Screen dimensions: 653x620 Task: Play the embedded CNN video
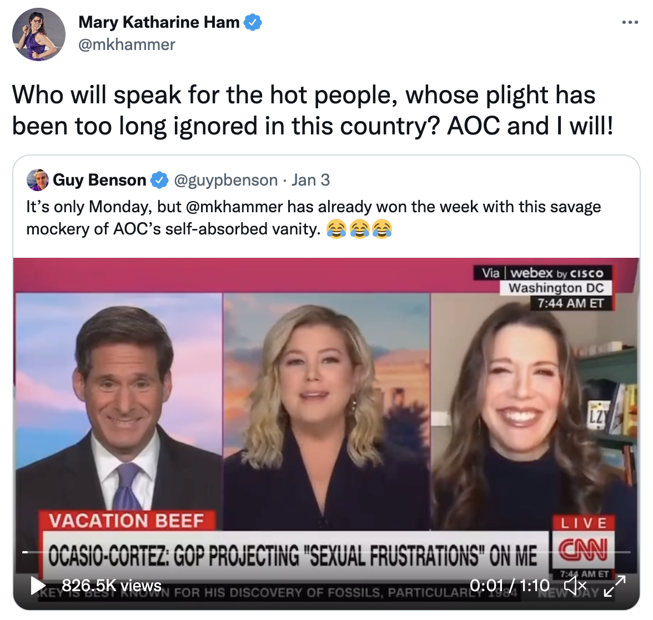coord(38,586)
